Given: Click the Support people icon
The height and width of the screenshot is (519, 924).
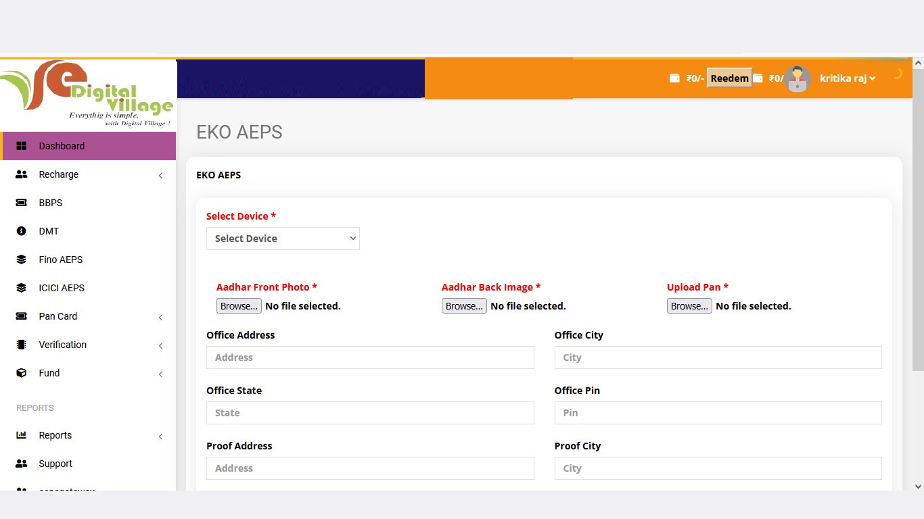Looking at the screenshot, I should pos(21,464).
